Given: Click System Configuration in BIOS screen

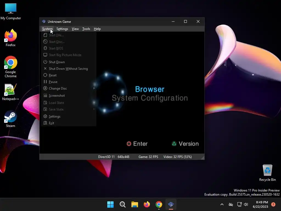Looking at the screenshot, I should [150, 98].
